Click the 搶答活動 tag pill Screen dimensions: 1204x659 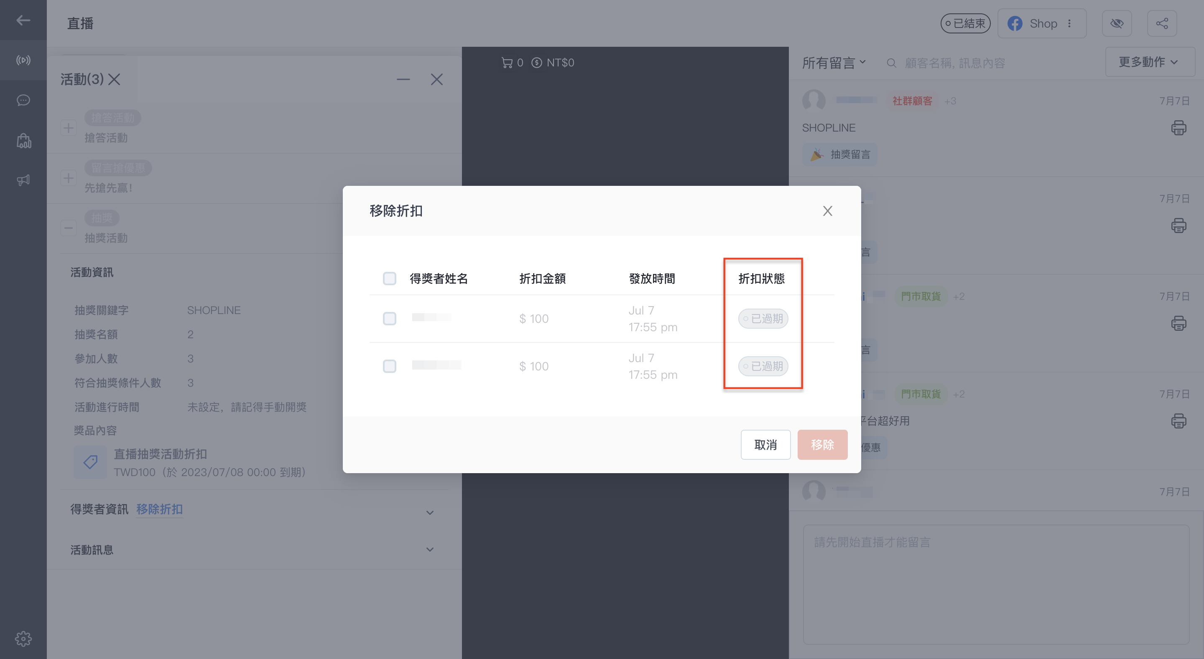tap(112, 118)
